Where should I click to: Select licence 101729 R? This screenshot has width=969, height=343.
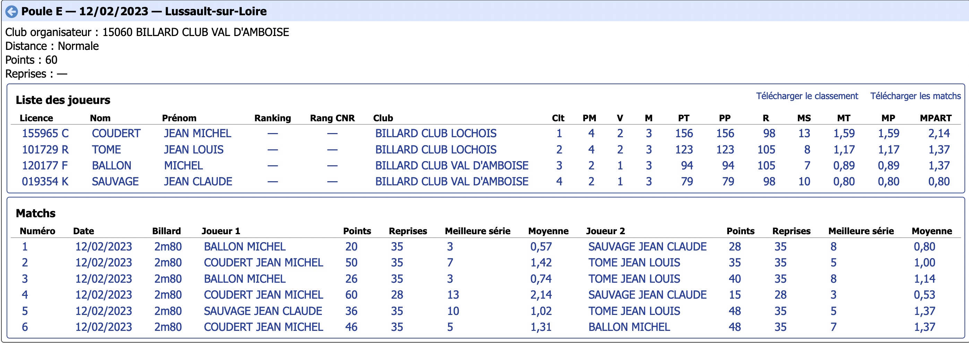[x=45, y=150]
